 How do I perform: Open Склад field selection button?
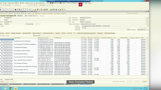[x=148, y=22]
